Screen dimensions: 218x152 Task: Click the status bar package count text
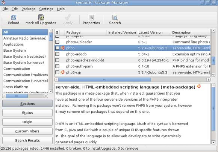[x=70, y=148]
